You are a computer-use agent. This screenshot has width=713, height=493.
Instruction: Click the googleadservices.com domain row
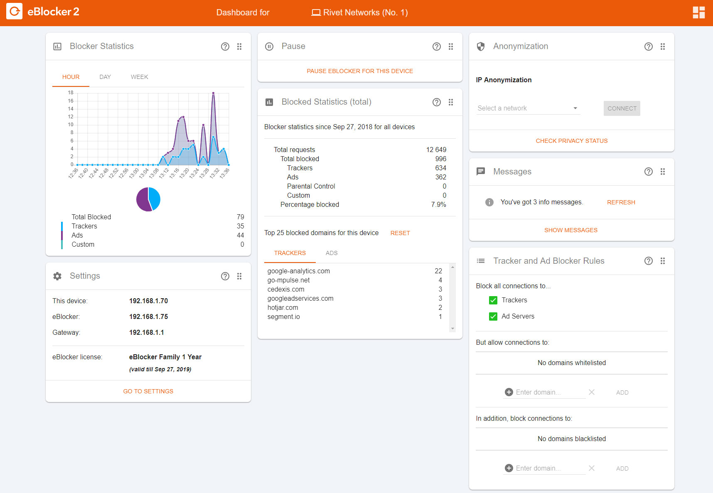[x=355, y=298]
